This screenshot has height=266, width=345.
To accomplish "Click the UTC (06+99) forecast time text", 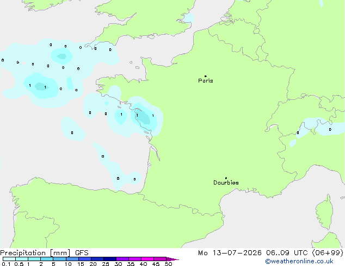I will click(318, 253).
